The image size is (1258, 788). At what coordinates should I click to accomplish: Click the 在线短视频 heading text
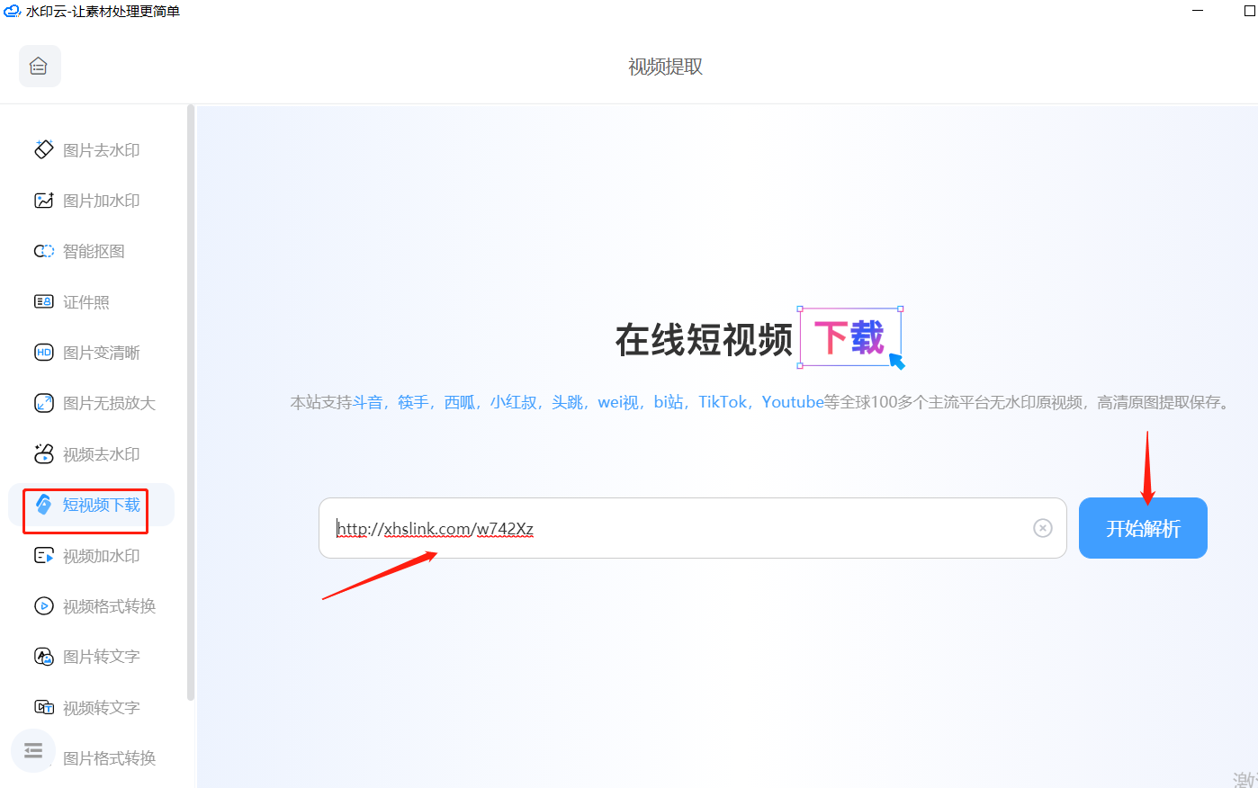pyautogui.click(x=704, y=340)
